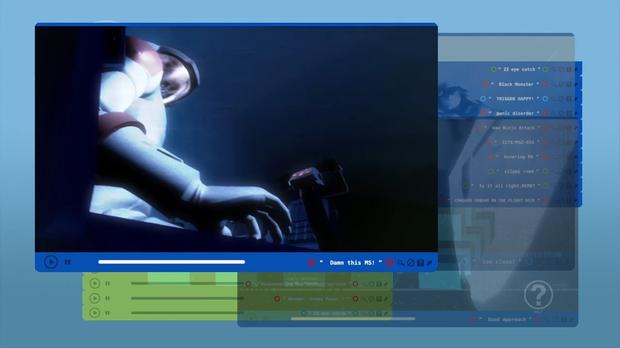620x348 pixels.
Task: Select the "ZZ eye catch" clip in blue list
Action: point(519,70)
